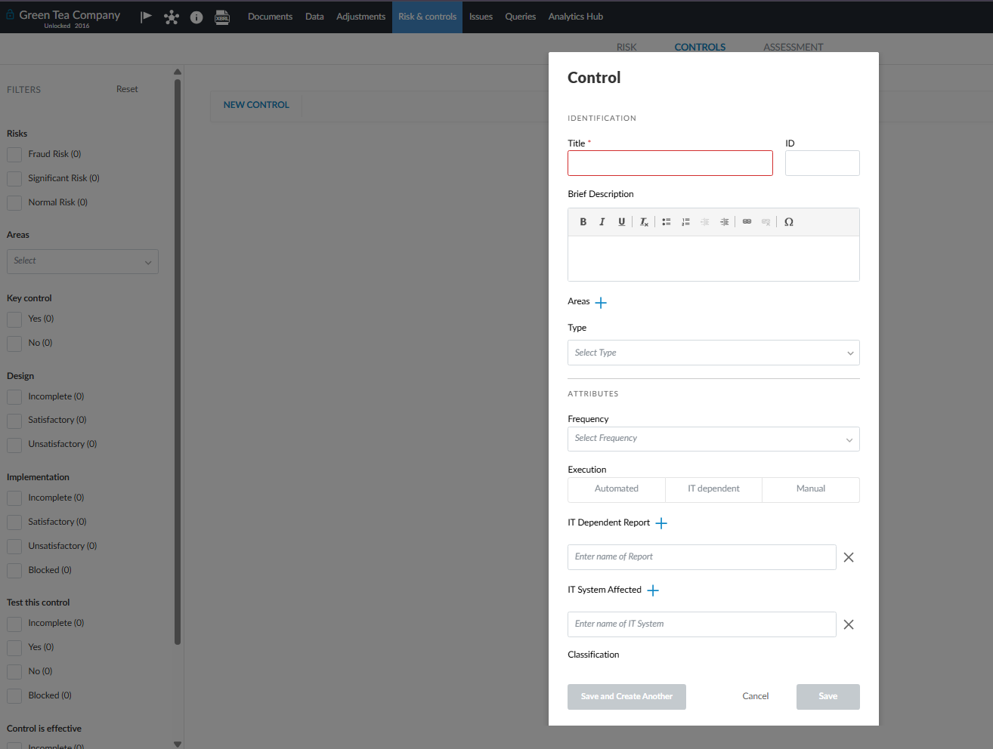Click the Save button
The height and width of the screenshot is (749, 993).
click(x=827, y=697)
